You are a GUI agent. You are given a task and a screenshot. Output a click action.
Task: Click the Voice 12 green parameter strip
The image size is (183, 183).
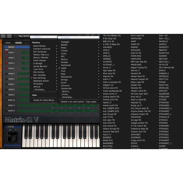[57, 111]
